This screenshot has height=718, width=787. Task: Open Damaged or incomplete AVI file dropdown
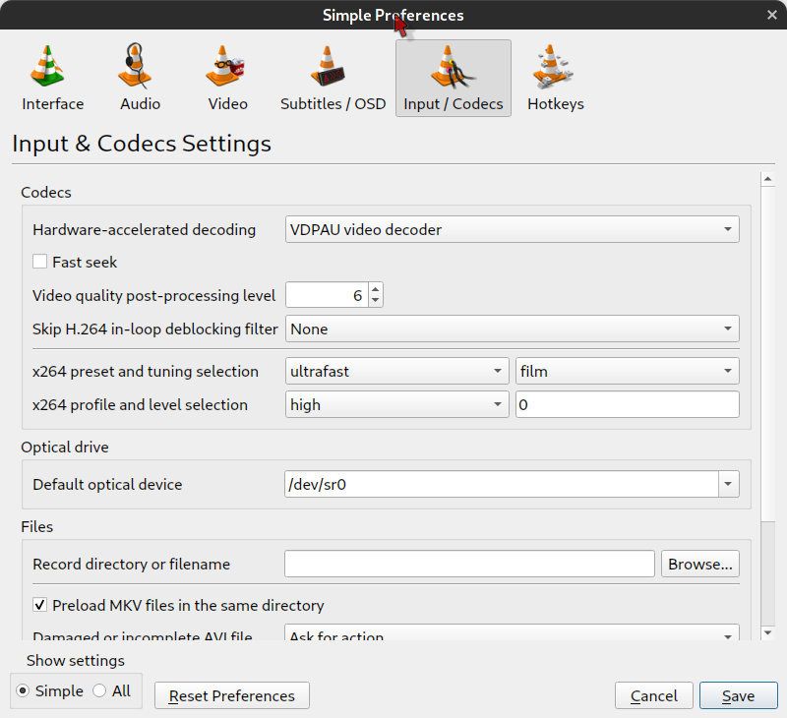pyautogui.click(x=512, y=632)
